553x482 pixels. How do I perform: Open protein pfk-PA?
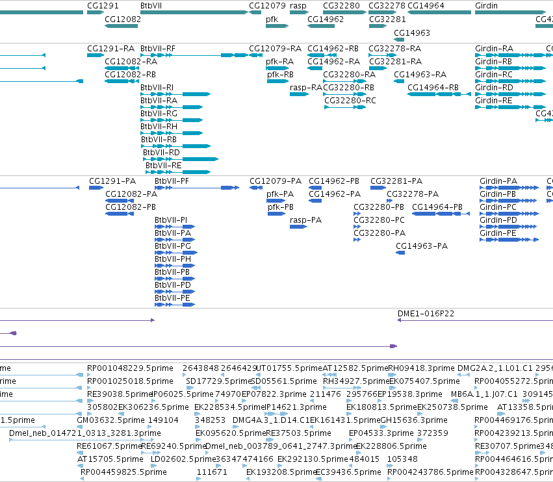point(280,194)
